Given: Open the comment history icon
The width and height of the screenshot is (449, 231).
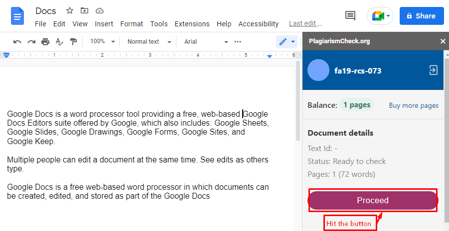Looking at the screenshot, I should pos(350,16).
